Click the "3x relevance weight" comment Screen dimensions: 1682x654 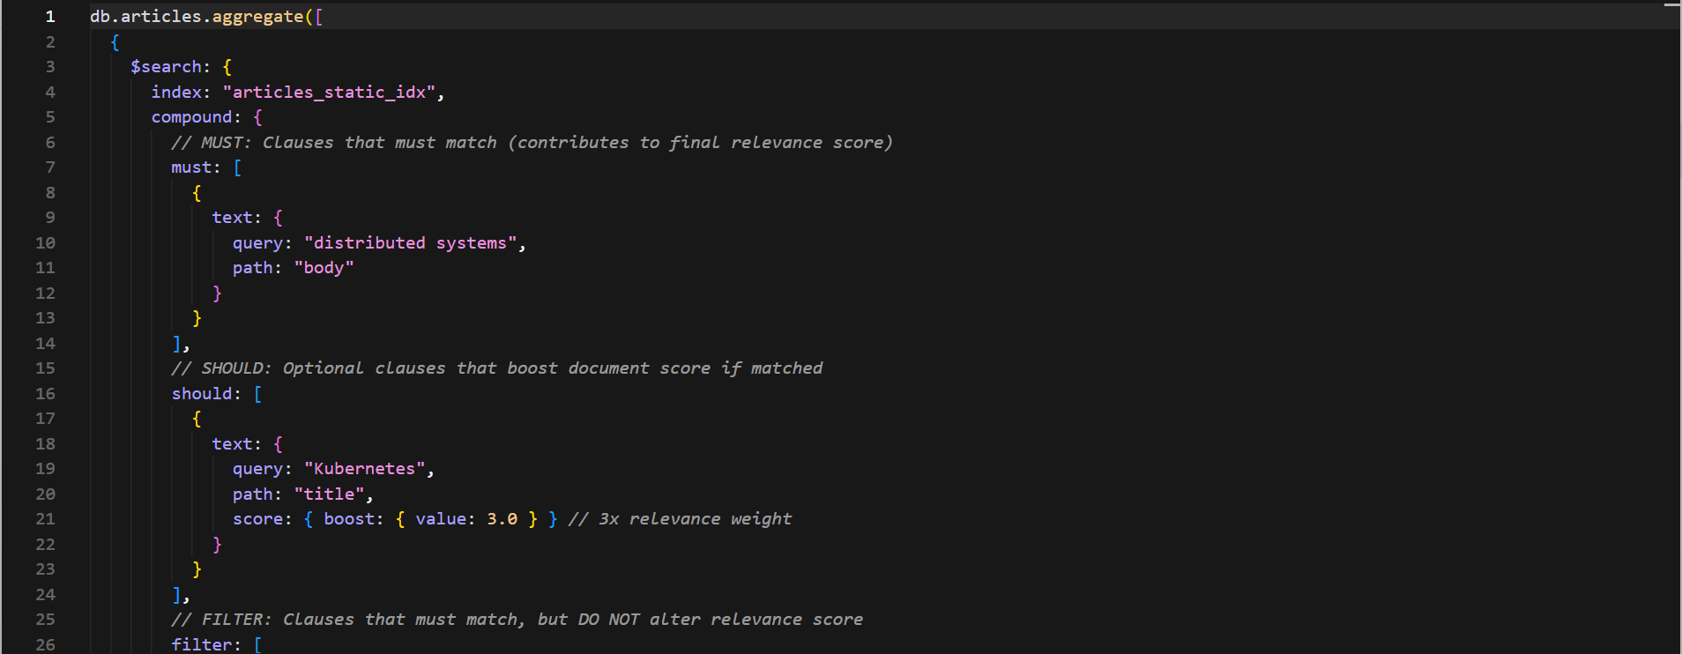[x=680, y=519]
